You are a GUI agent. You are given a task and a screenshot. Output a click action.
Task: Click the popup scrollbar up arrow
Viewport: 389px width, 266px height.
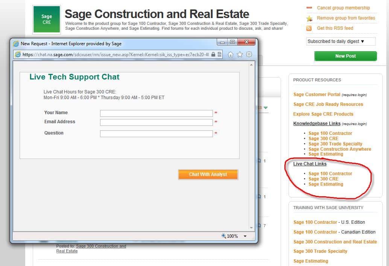coord(251,65)
